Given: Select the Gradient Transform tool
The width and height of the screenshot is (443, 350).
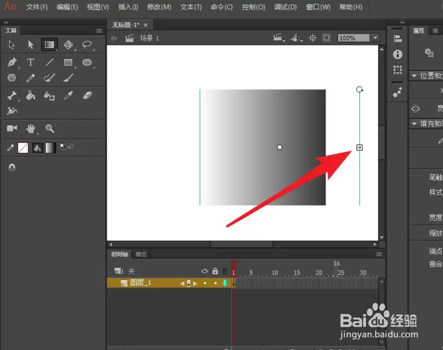Looking at the screenshot, I should coord(49,45).
